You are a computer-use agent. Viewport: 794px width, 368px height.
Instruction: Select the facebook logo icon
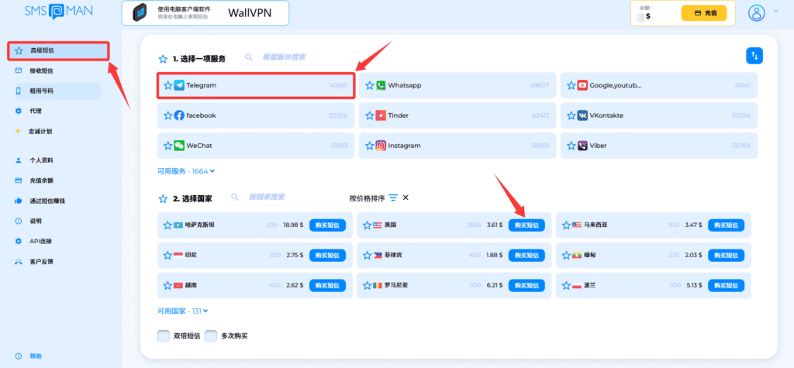point(179,115)
